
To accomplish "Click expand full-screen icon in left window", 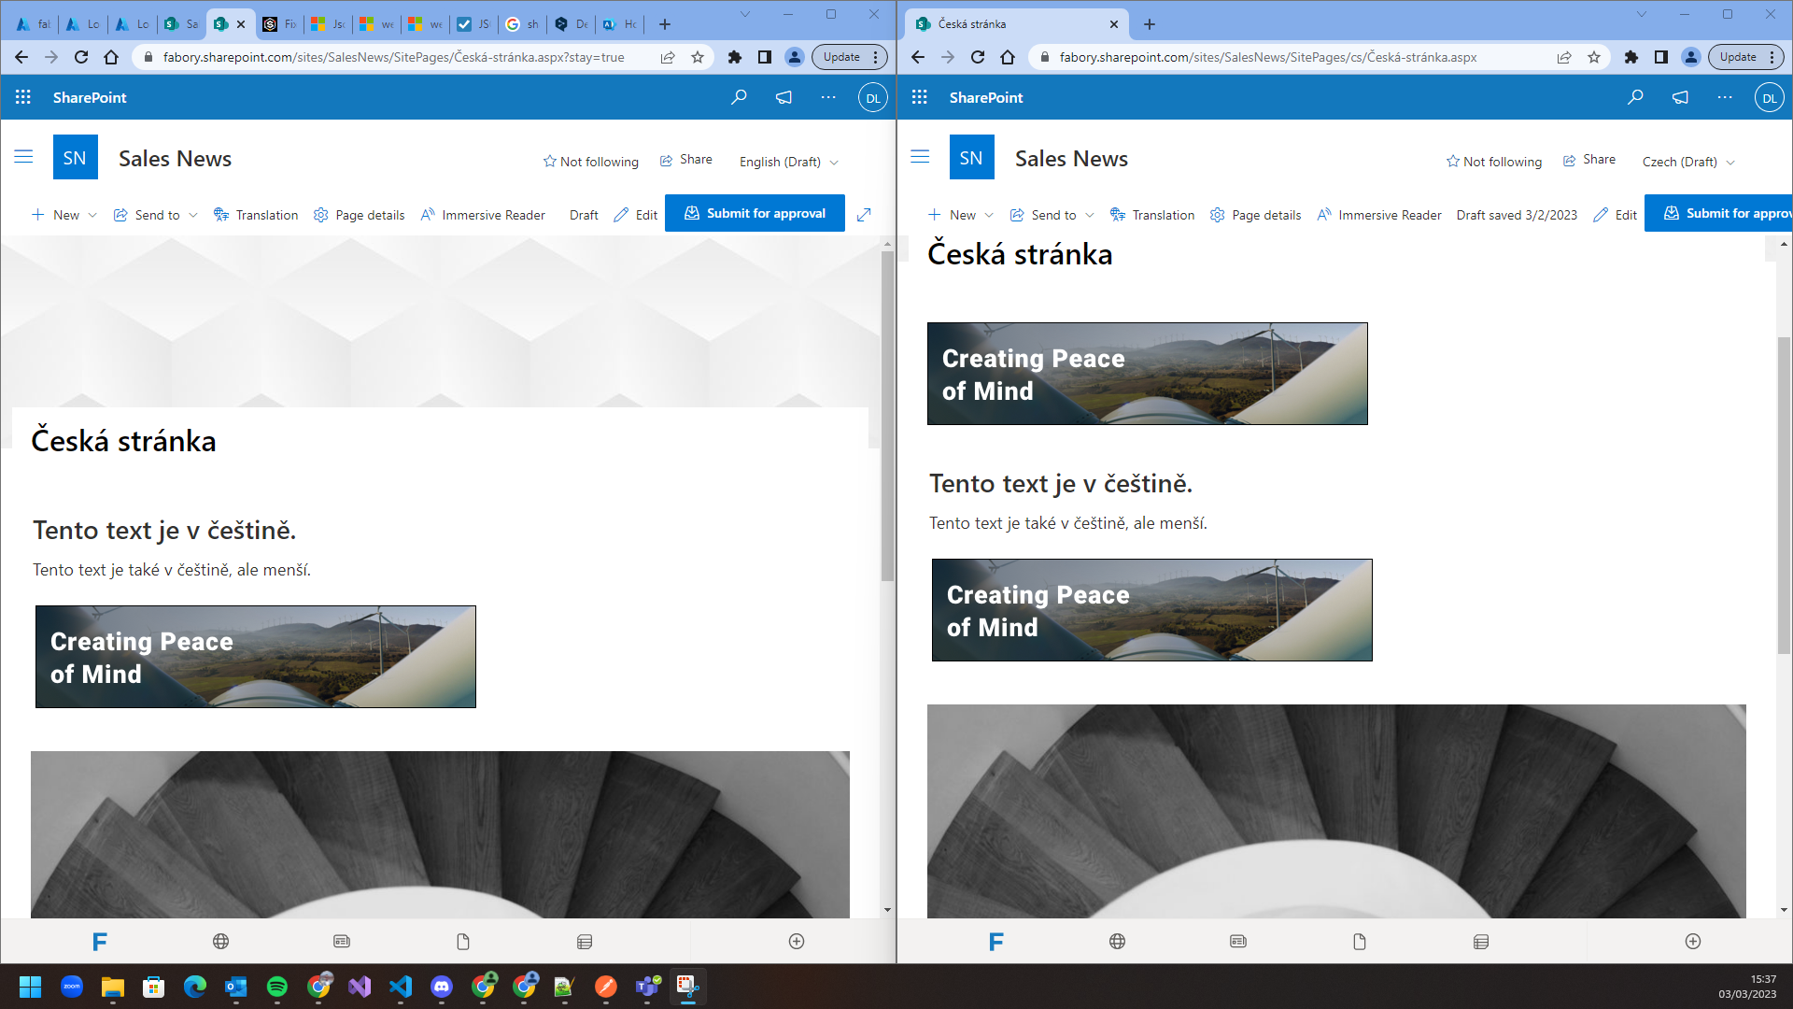I will [864, 214].
